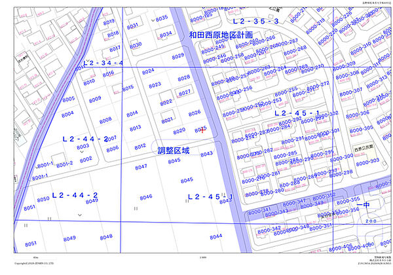This screenshot has height=275, width=393.
Task: Click parcel label 8000-342
Action: tap(269, 229)
